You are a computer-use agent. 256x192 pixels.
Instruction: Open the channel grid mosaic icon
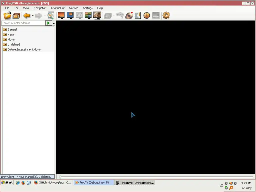point(97,15)
